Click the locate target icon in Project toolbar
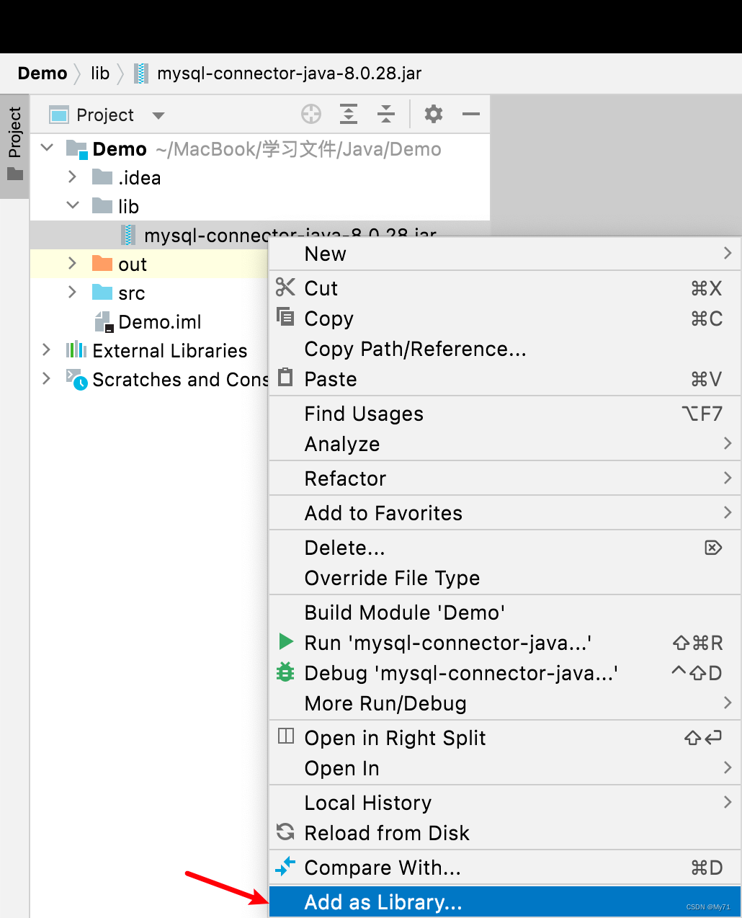The width and height of the screenshot is (742, 918). (x=311, y=114)
